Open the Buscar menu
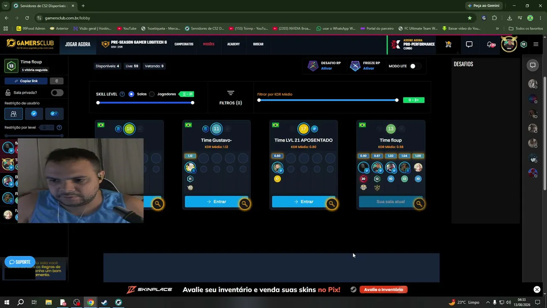The image size is (547, 308). 258,44
